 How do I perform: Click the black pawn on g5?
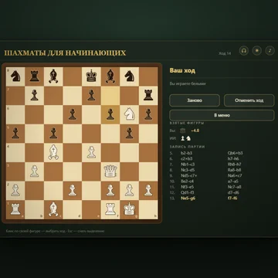(x=129, y=134)
